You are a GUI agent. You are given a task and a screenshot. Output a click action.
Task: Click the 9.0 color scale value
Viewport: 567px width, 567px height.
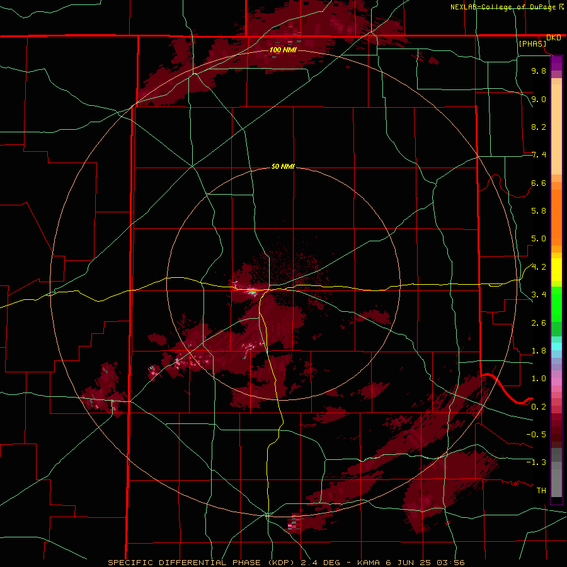coord(539,99)
